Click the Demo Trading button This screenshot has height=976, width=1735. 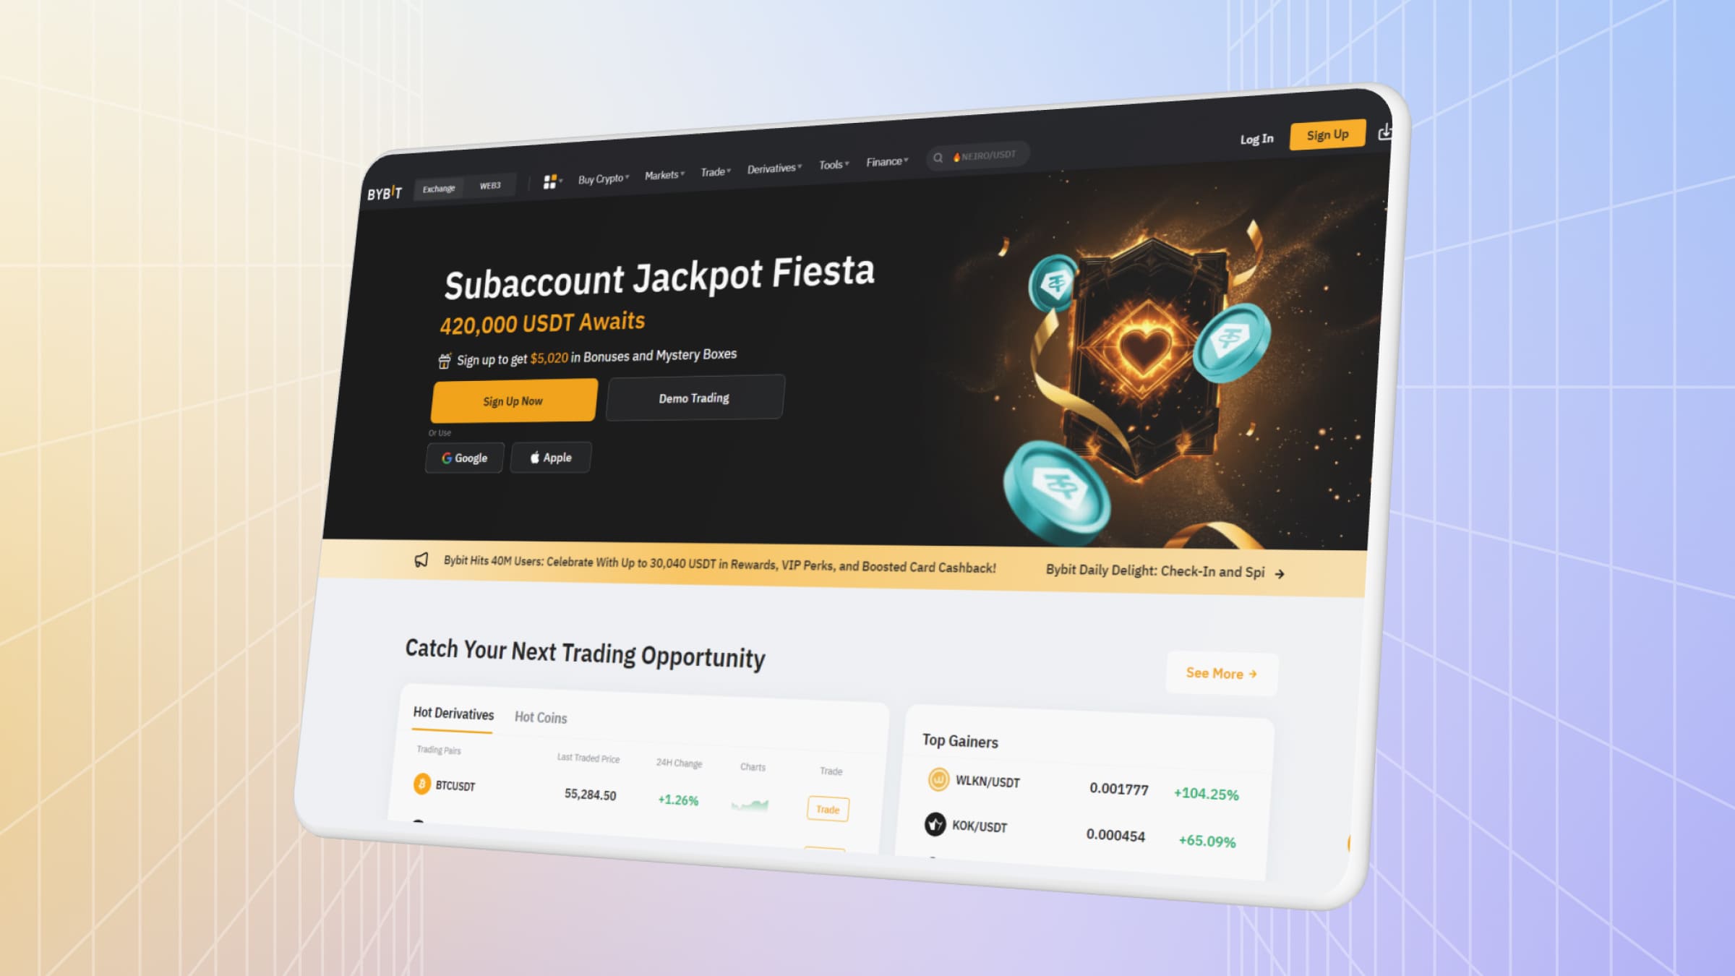693,397
